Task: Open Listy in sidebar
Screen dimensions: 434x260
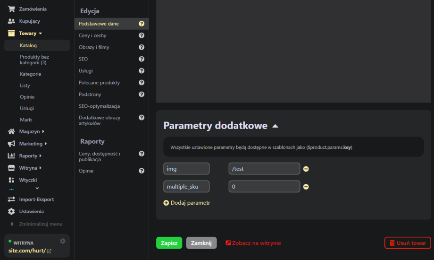Action: (25, 86)
